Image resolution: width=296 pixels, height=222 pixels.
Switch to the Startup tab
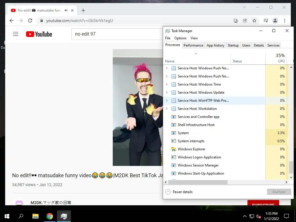tap(233, 45)
